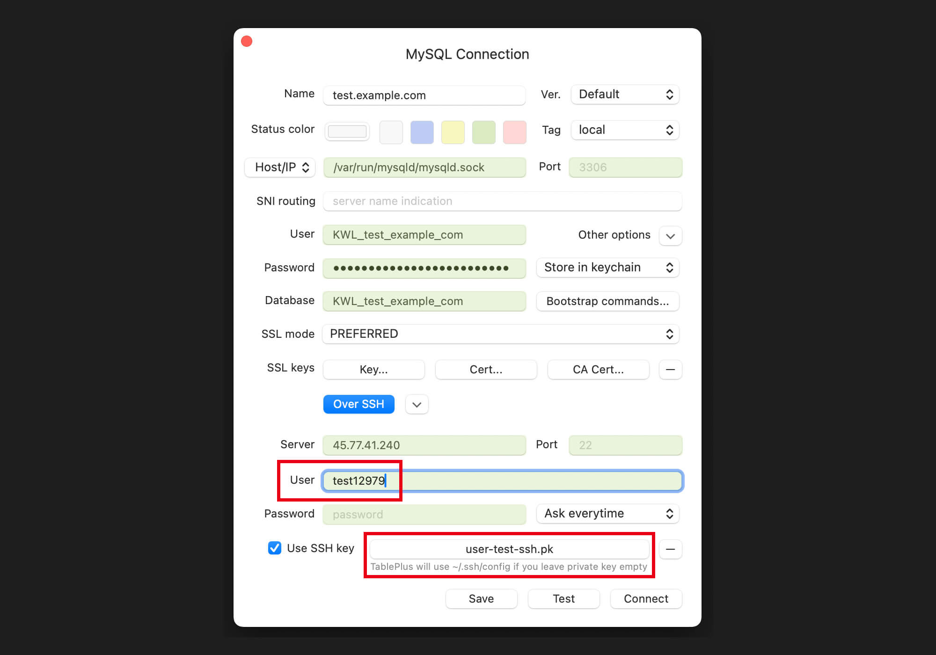Pick the blue status color swatch

pyautogui.click(x=422, y=132)
